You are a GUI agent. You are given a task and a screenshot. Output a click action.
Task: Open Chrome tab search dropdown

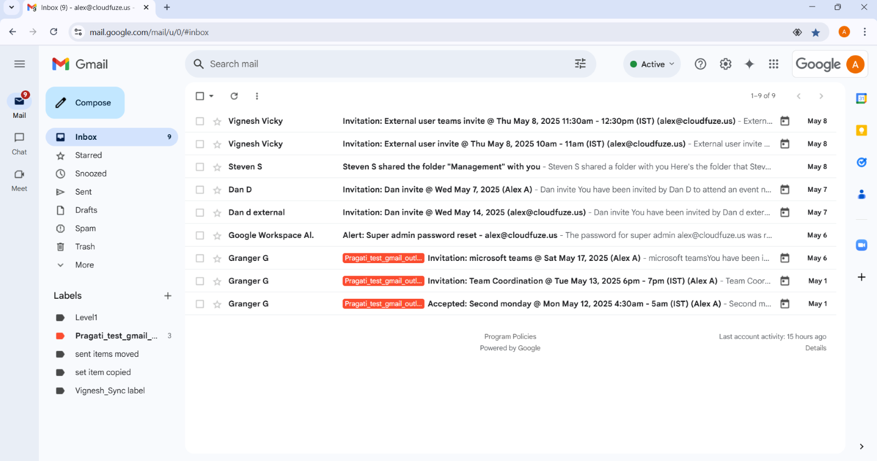tap(12, 7)
